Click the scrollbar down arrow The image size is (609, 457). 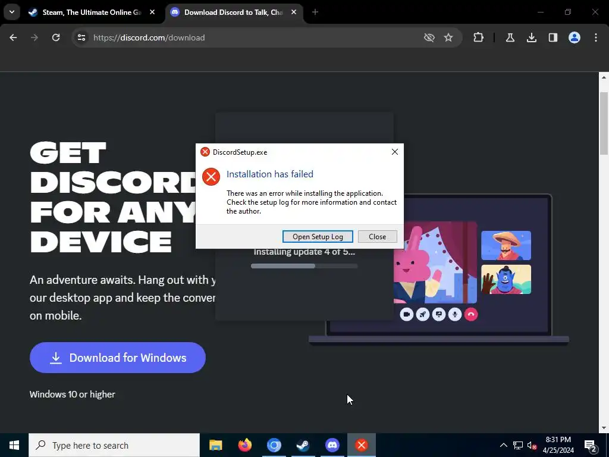click(x=604, y=428)
